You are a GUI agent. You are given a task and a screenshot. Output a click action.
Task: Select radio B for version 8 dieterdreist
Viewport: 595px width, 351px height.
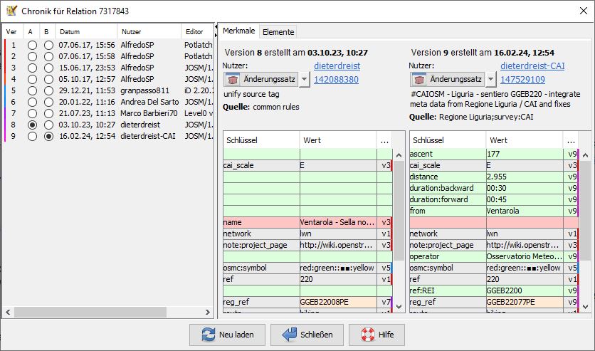[x=48, y=125]
